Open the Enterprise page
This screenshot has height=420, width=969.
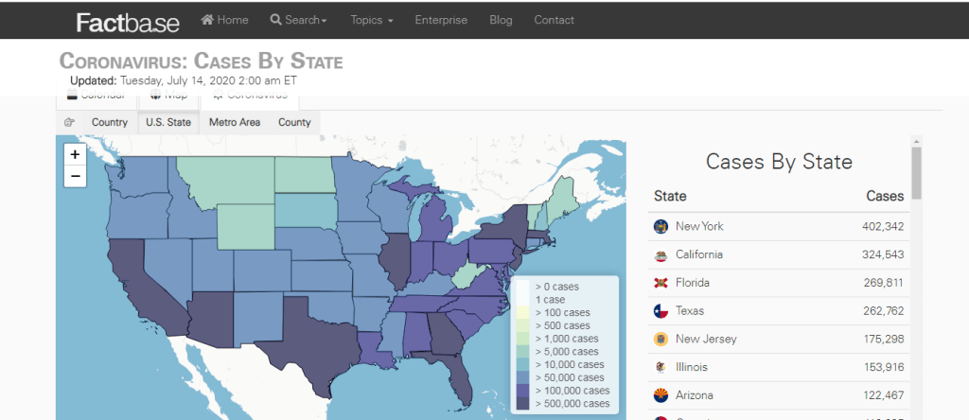[441, 20]
